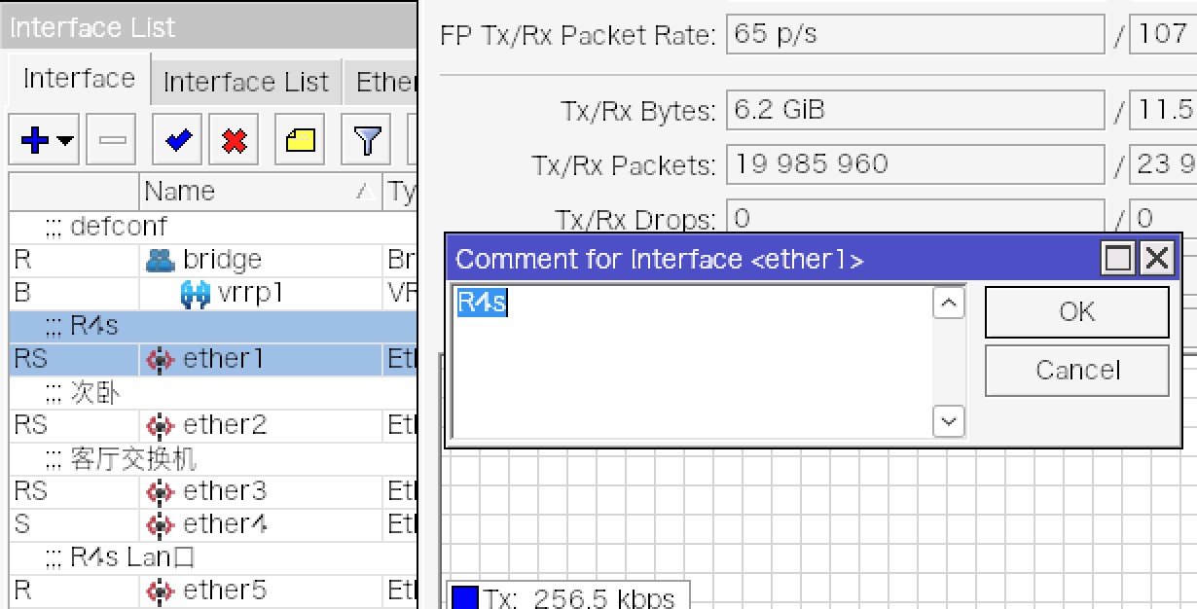Maximize the Comment for Interface dialog
The height and width of the screenshot is (609, 1197).
tap(1119, 259)
